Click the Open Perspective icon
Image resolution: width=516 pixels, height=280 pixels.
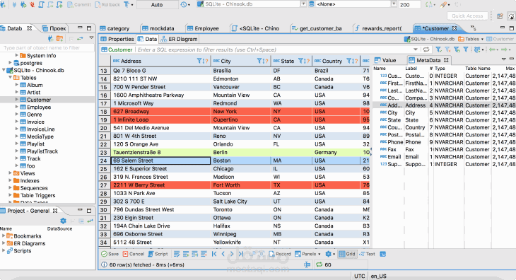pyautogui.click(x=500, y=16)
